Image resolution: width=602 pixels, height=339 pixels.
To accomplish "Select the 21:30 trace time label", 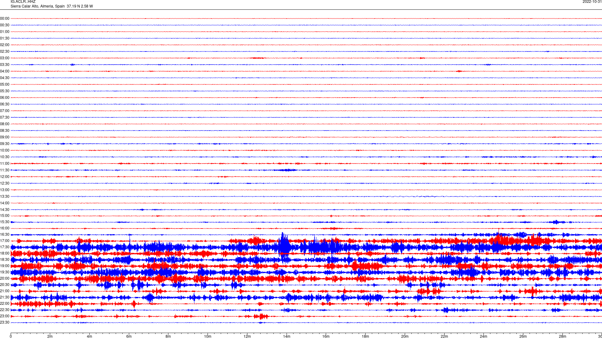I will tap(5, 297).
